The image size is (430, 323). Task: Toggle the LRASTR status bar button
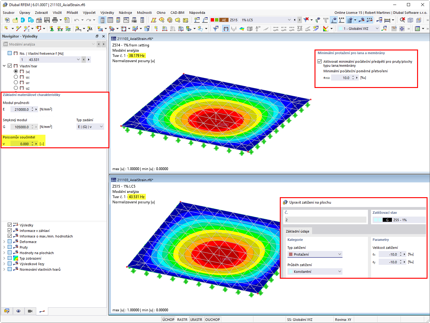click(x=196, y=320)
